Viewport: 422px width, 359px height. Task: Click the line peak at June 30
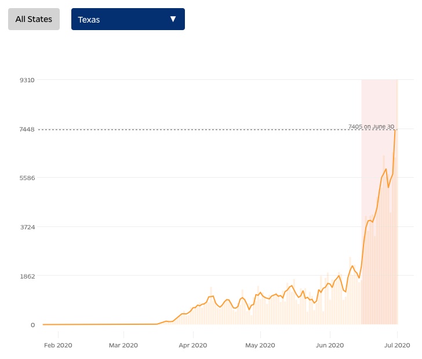pos(395,130)
